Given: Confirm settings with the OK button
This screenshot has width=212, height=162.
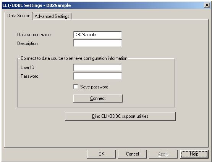Looking at the screenshot, I should [x=101, y=154].
